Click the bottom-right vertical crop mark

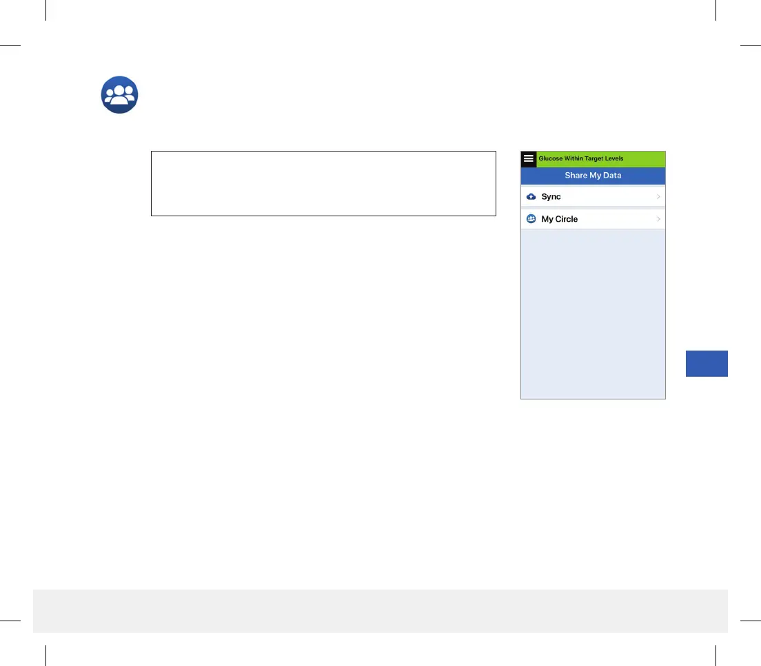point(716,656)
